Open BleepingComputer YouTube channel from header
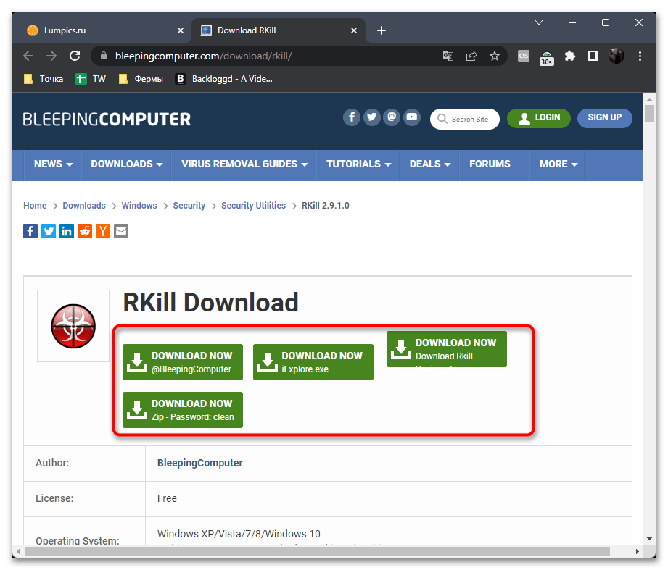The height and width of the screenshot is (570, 668). point(411,117)
